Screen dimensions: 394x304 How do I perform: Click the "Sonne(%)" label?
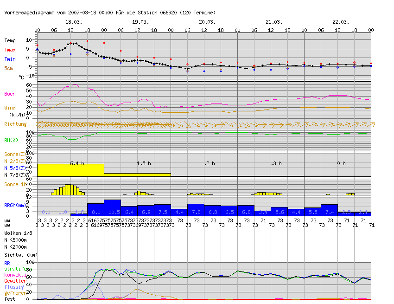(x=15, y=154)
